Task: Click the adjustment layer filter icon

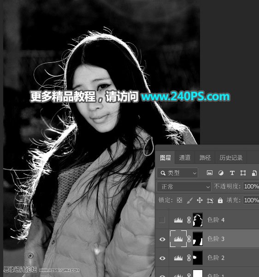Action: tap(221, 173)
